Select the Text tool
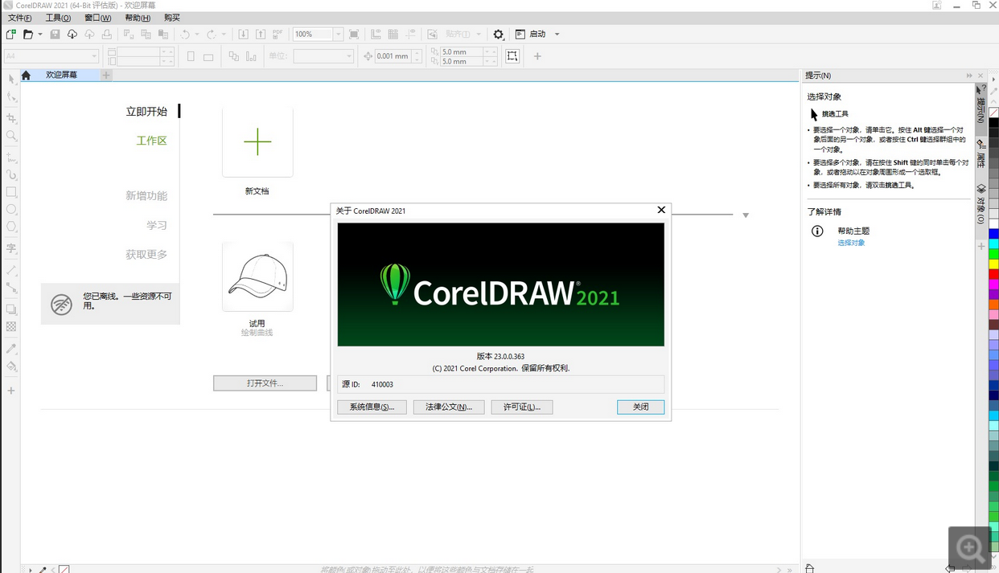The height and width of the screenshot is (573, 999). 11,248
